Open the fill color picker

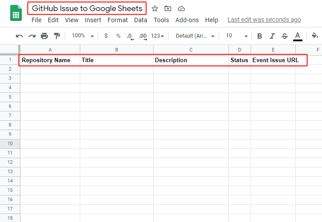tap(314, 36)
